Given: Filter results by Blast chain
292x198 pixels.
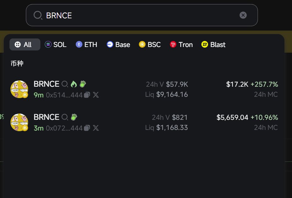Looking at the screenshot, I should [x=213, y=45].
